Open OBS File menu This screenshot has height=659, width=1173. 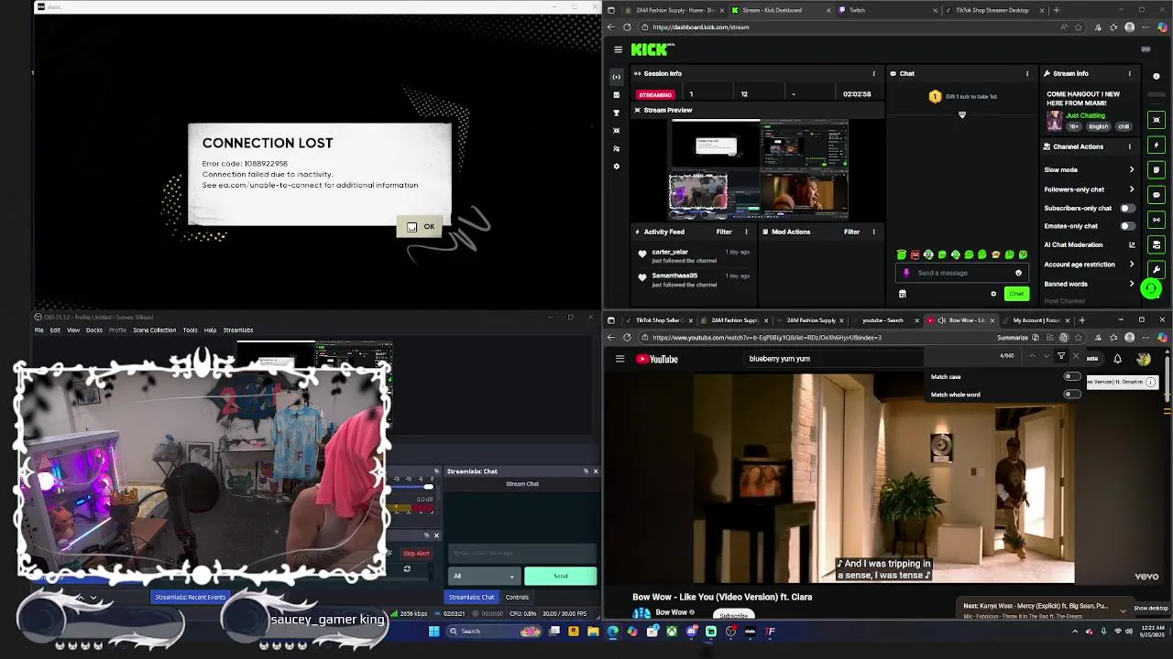39,329
